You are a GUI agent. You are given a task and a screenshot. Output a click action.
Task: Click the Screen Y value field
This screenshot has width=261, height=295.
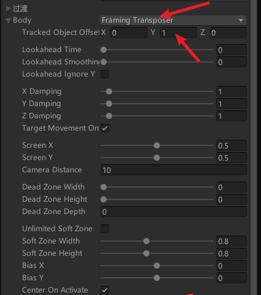[232, 158]
